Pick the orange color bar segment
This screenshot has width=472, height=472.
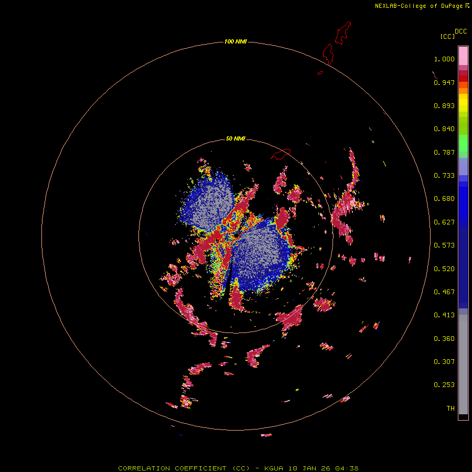click(x=463, y=91)
